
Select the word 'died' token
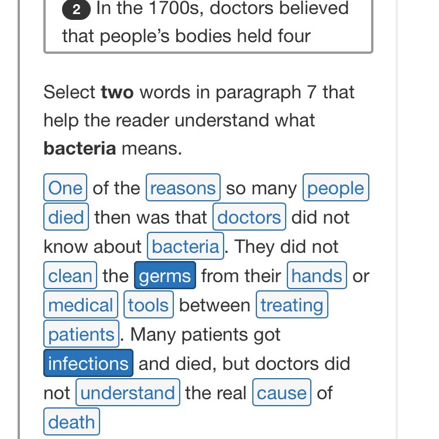pos(66,217)
